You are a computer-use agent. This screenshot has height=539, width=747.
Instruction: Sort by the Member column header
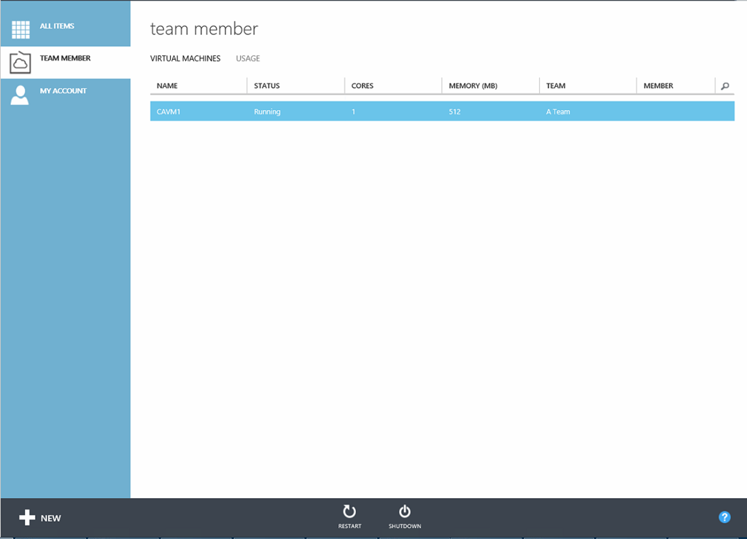click(x=658, y=86)
